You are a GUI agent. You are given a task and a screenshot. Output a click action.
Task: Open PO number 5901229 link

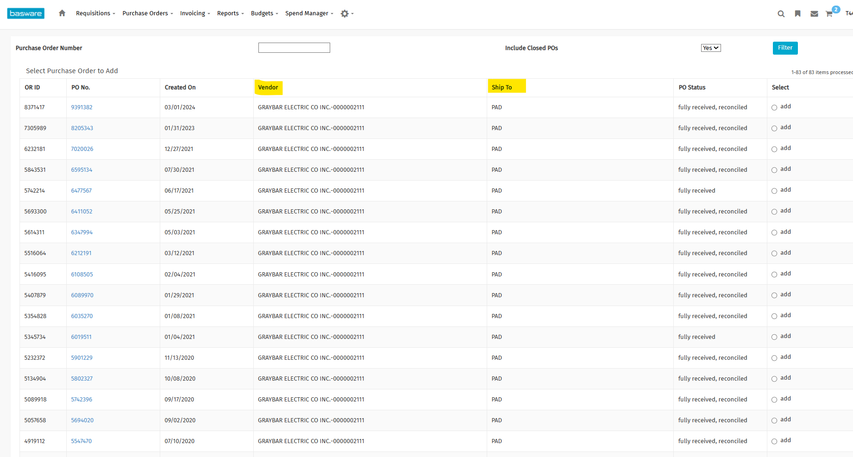[82, 358]
